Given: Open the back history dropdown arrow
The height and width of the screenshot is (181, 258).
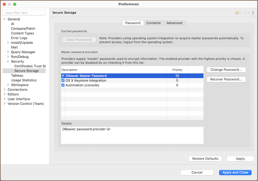Looking at the screenshot, I should [x=241, y=13].
